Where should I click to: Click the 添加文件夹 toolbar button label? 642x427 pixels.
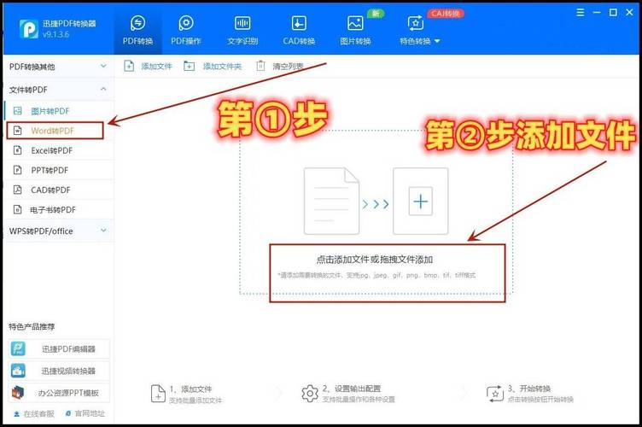click(x=222, y=67)
